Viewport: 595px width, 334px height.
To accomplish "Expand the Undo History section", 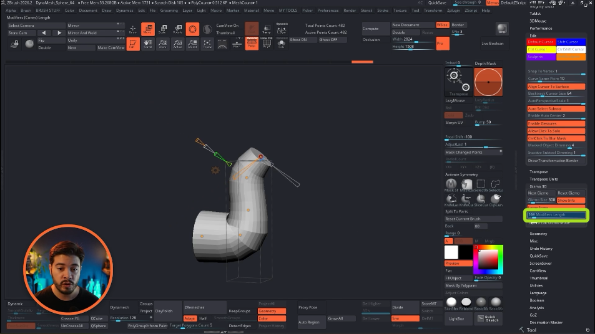I will pyautogui.click(x=541, y=249).
